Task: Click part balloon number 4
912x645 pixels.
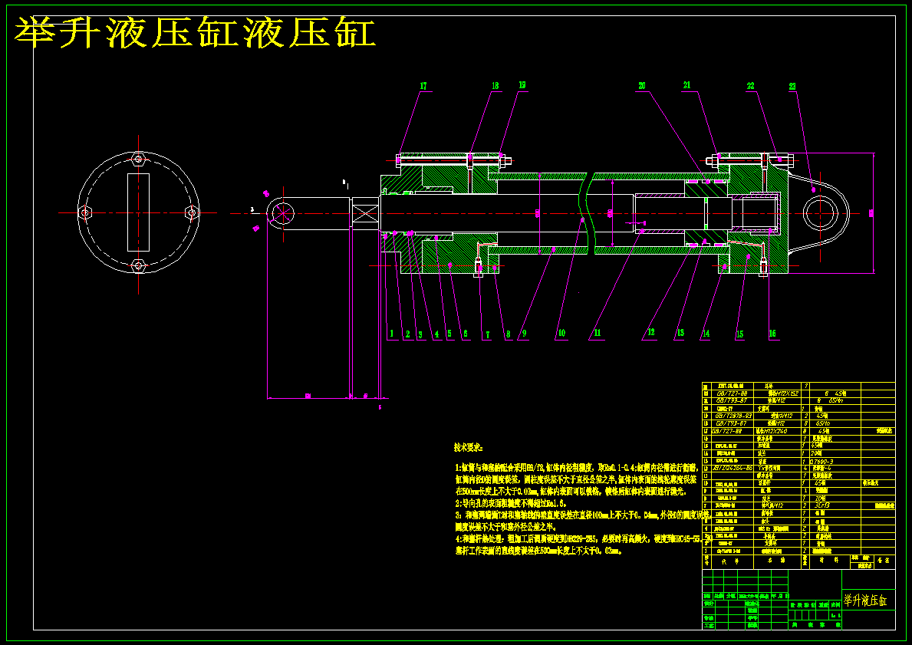Action: (x=436, y=334)
